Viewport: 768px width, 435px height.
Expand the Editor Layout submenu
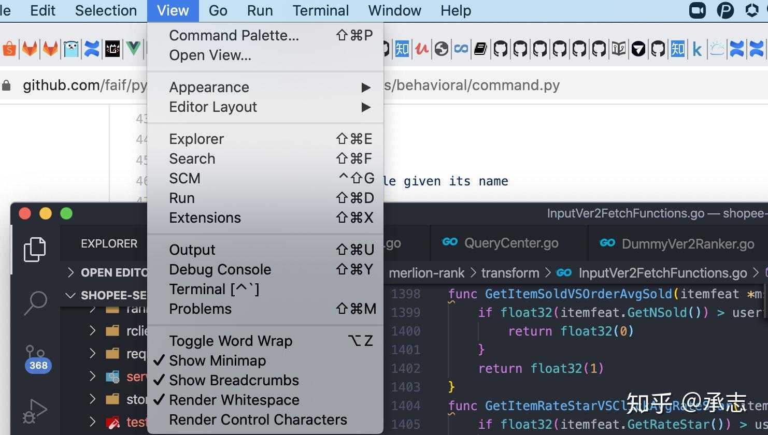(x=265, y=107)
